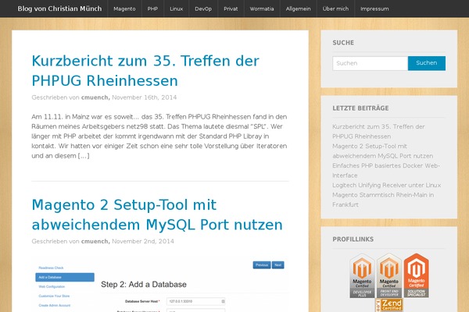469x312 pixels.
Task: Open the Über mich menu item
Action: point(335,9)
